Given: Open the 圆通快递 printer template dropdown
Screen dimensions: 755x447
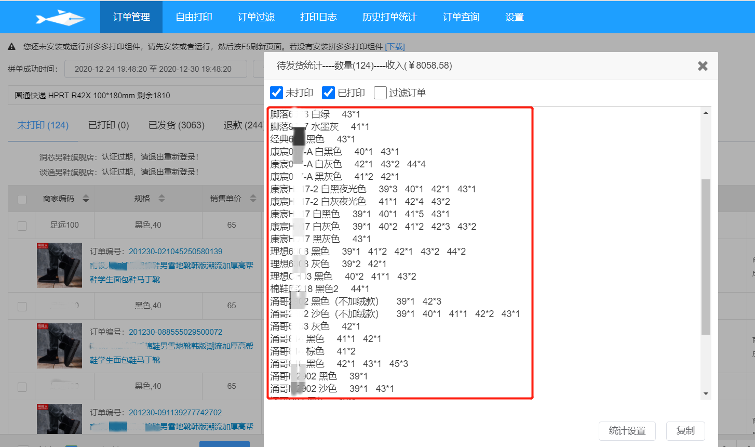Looking at the screenshot, I should [135, 96].
